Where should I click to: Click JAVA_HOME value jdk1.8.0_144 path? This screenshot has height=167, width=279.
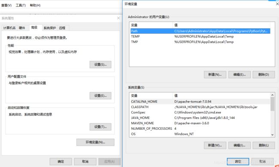pyautogui.click(x=204, y=118)
